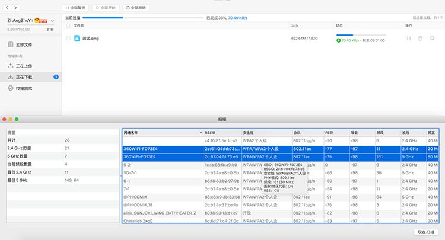The width and height of the screenshot is (445, 240).
Task: Tick the checkbox next to 测试.dmg
Action: pos(68,39)
